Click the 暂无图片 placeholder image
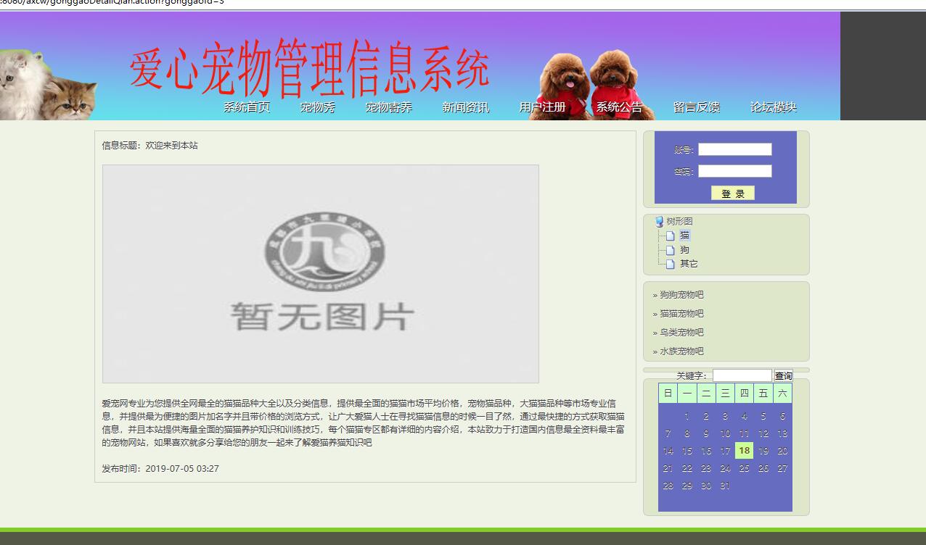This screenshot has width=926, height=545. click(x=321, y=274)
